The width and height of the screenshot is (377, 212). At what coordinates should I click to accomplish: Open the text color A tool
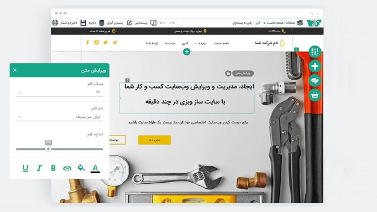(95, 168)
